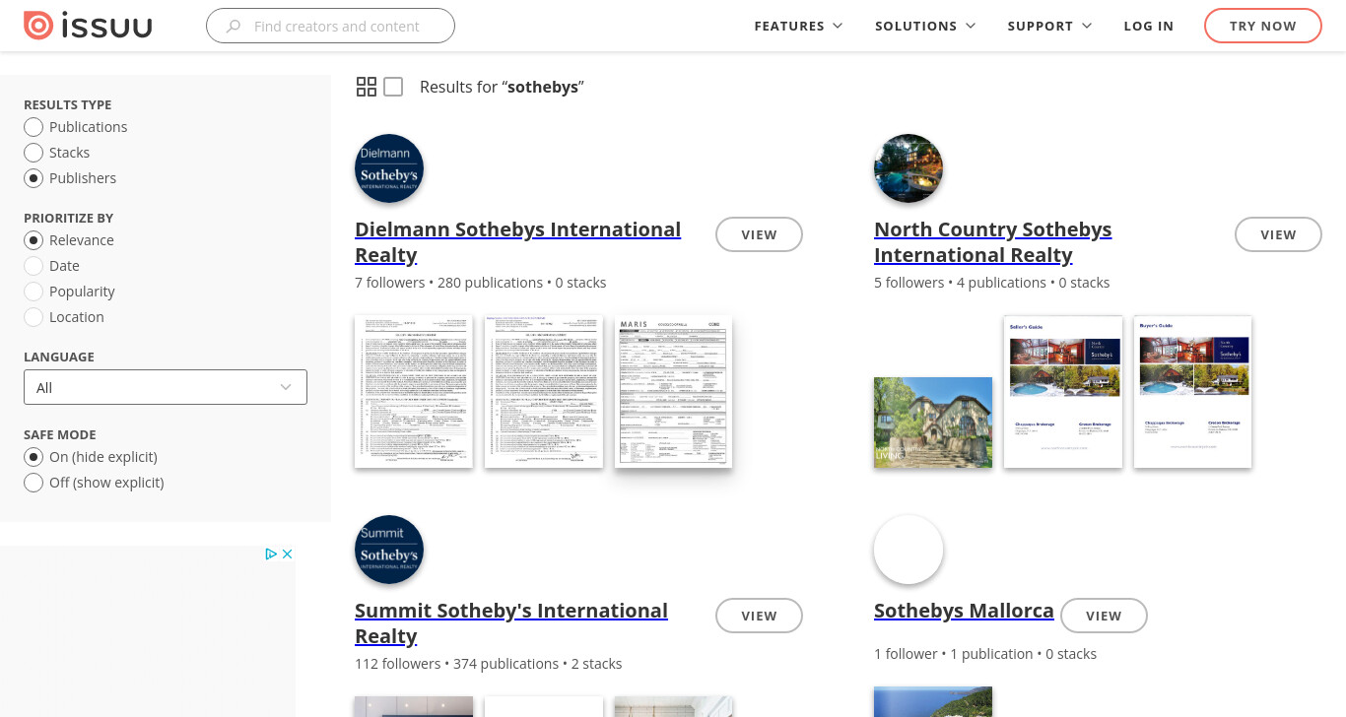The width and height of the screenshot is (1346, 717).
Task: Open Summit Sotheby's International Realty title link
Action: coord(511,623)
